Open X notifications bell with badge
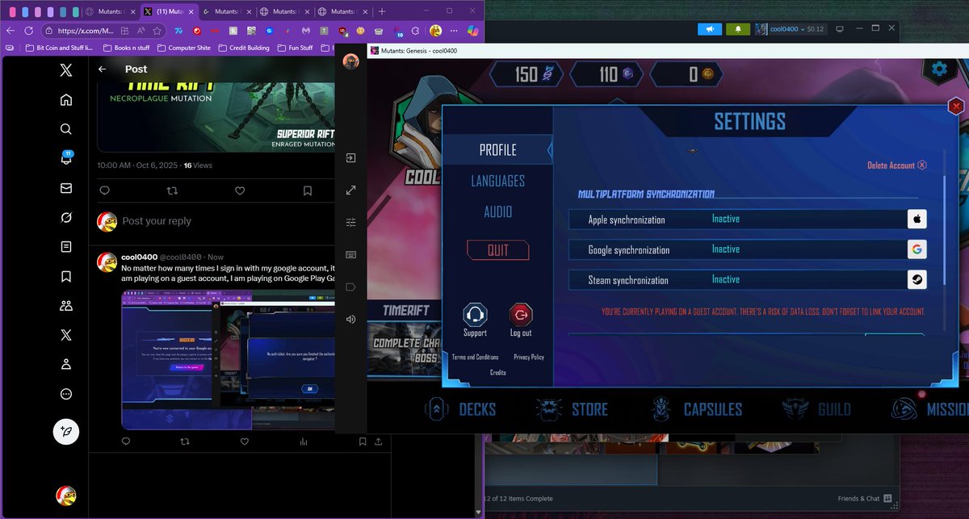 (x=66, y=158)
